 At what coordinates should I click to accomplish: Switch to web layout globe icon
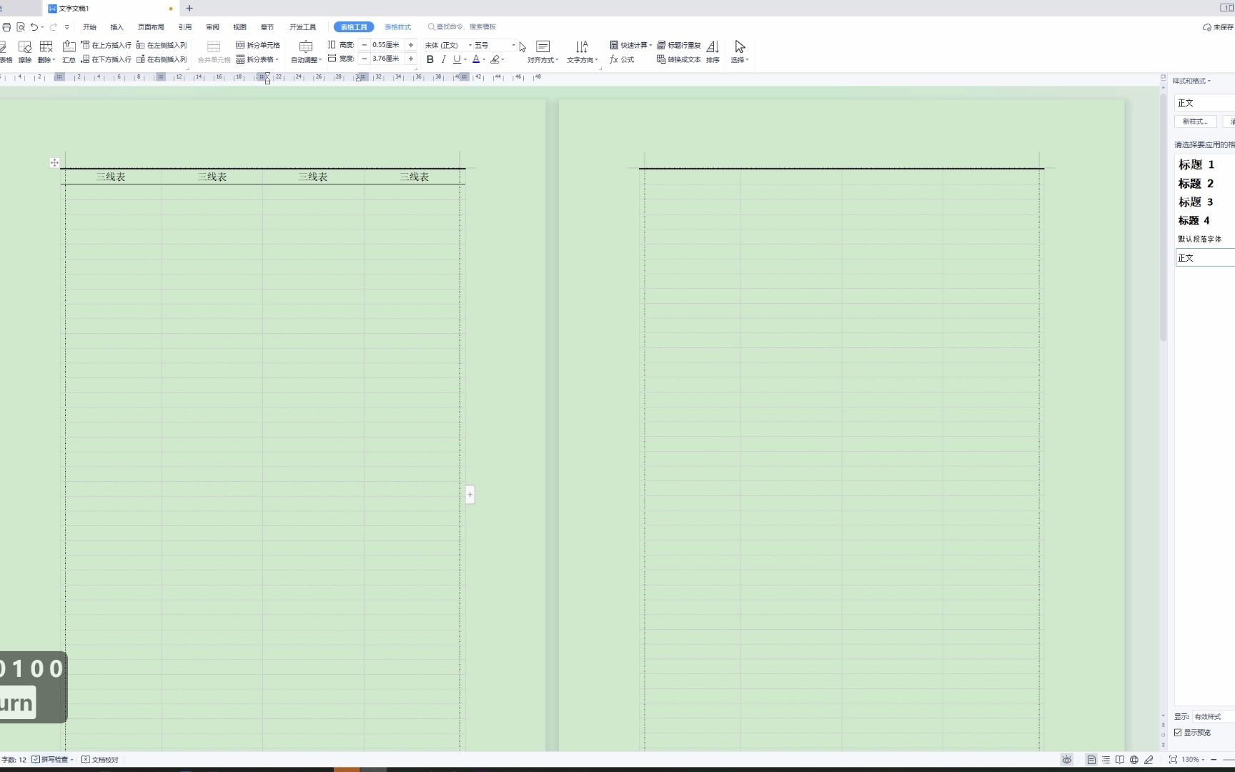coord(1134,760)
